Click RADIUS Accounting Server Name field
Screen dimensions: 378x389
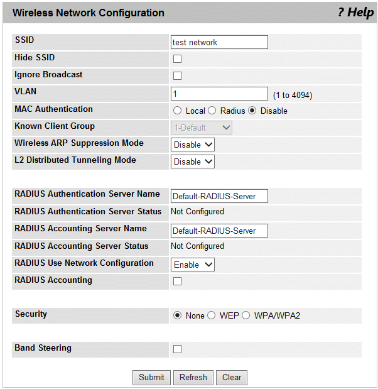point(219,231)
